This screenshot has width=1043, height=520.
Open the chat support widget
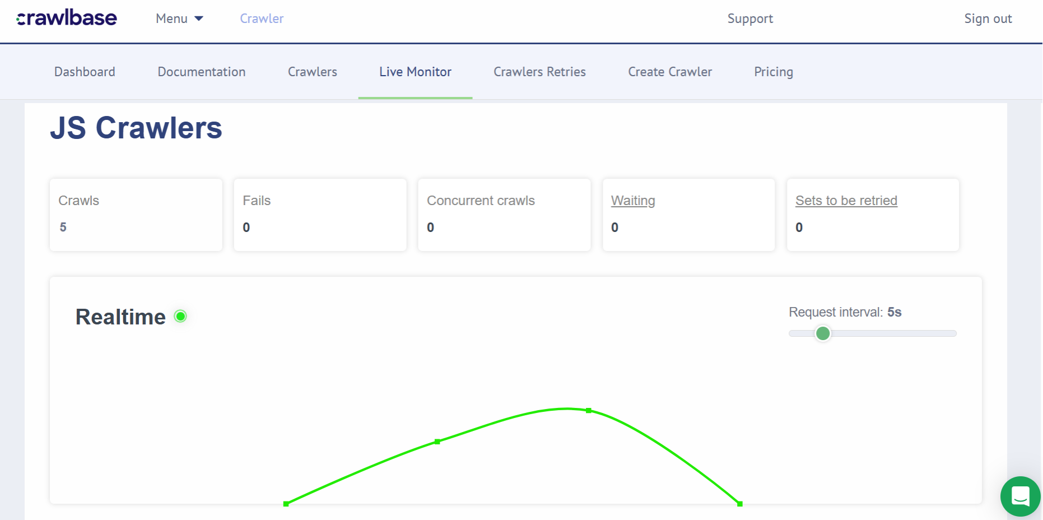[x=1020, y=496]
